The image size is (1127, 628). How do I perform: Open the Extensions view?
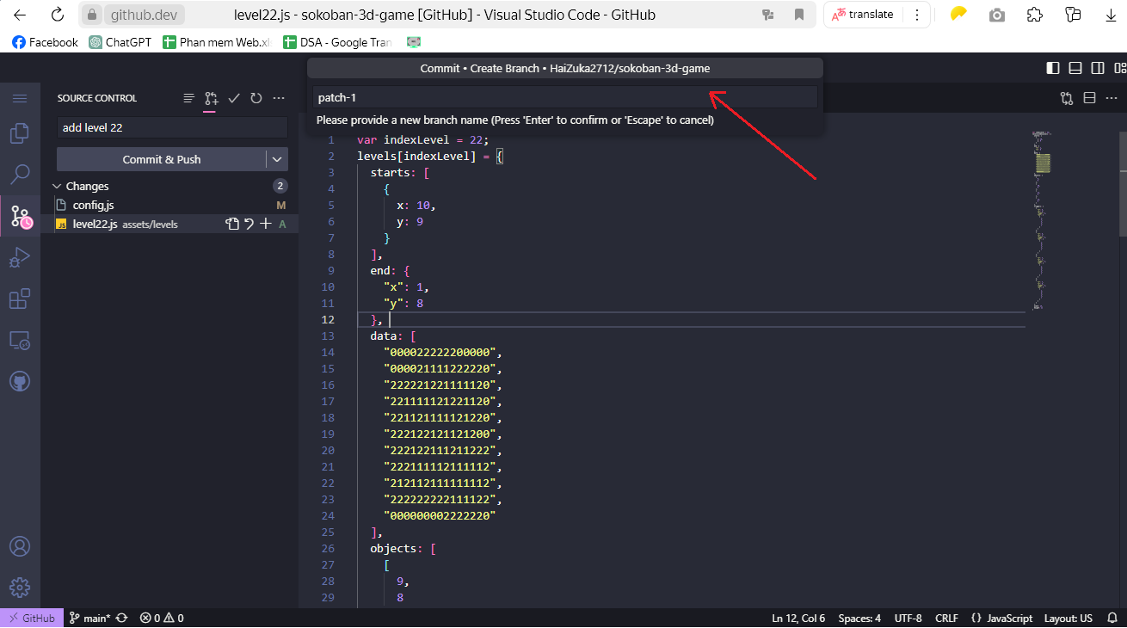[x=20, y=299]
